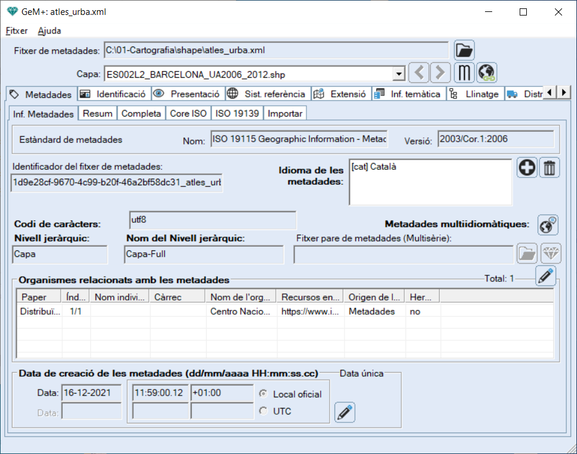Click the Índ... column header
This screenshot has height=454, width=577.
(76, 296)
